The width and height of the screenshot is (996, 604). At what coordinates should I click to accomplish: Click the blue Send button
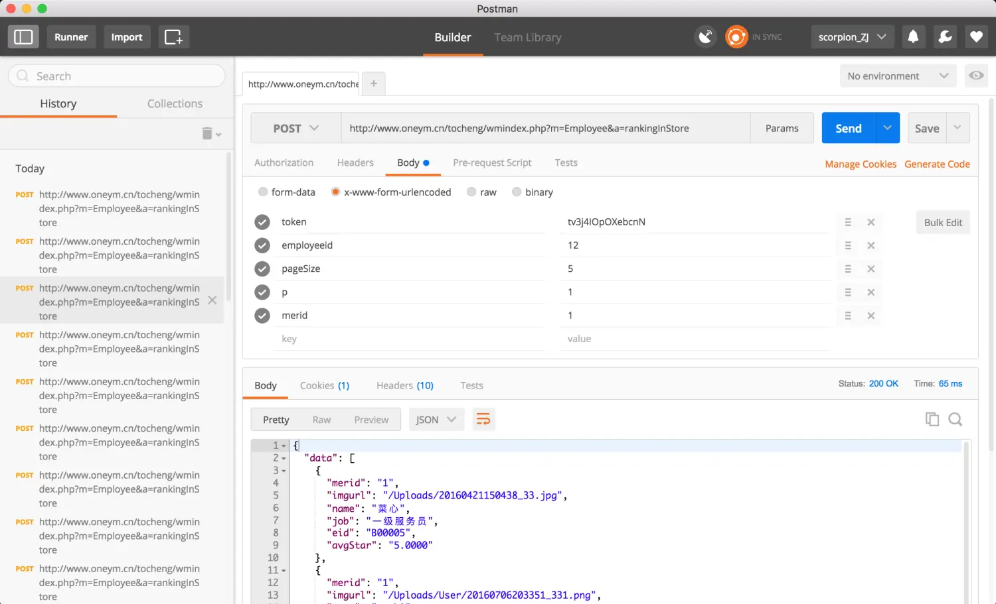point(849,128)
